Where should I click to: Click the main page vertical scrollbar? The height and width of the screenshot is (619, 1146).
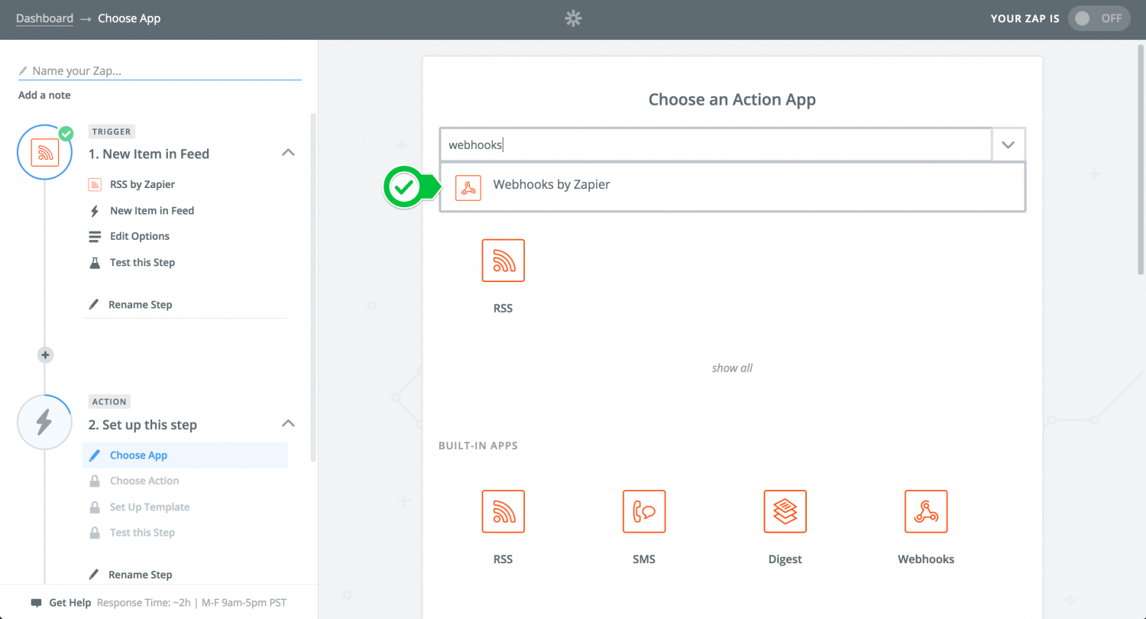pos(1141,160)
